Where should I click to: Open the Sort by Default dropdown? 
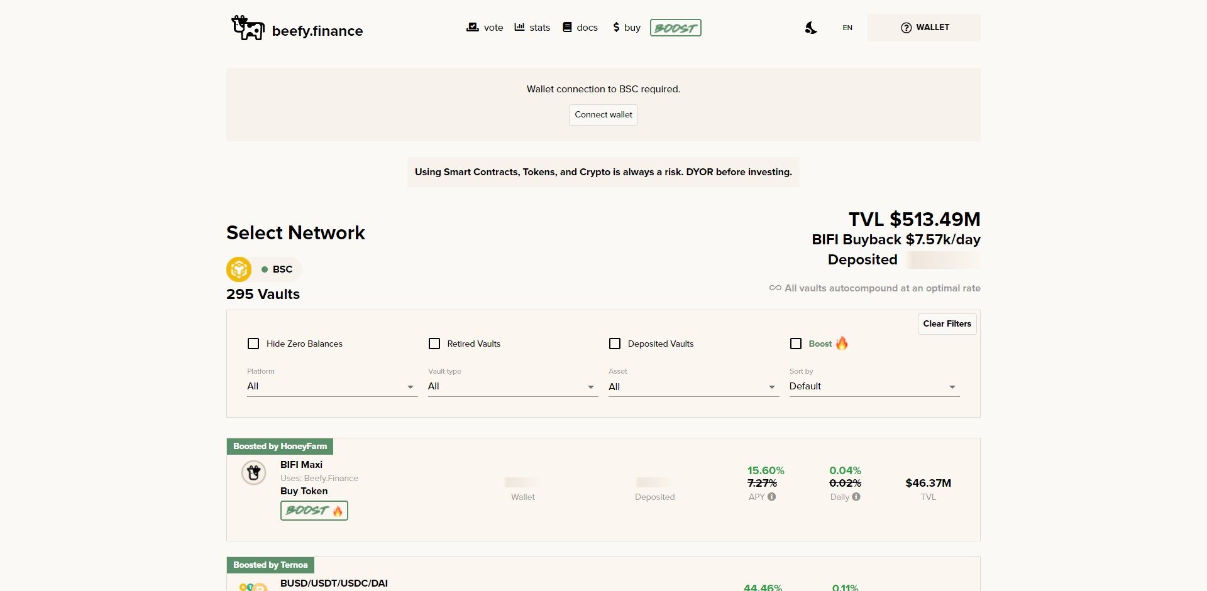(x=873, y=386)
